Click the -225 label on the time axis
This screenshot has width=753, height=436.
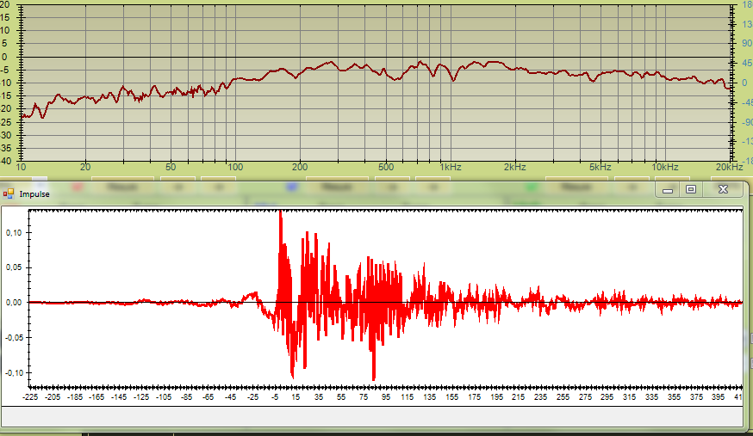click(x=30, y=398)
